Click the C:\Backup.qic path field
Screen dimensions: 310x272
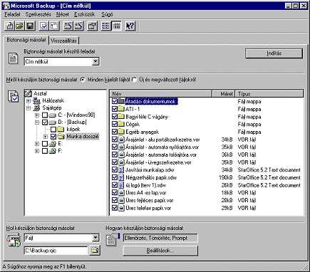point(56,251)
